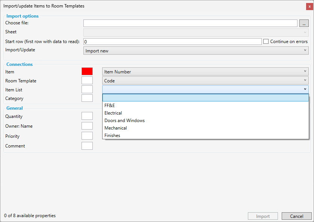This screenshot has height=222, width=314.
Task: Click the Choose file text field
Action: coord(190,23)
